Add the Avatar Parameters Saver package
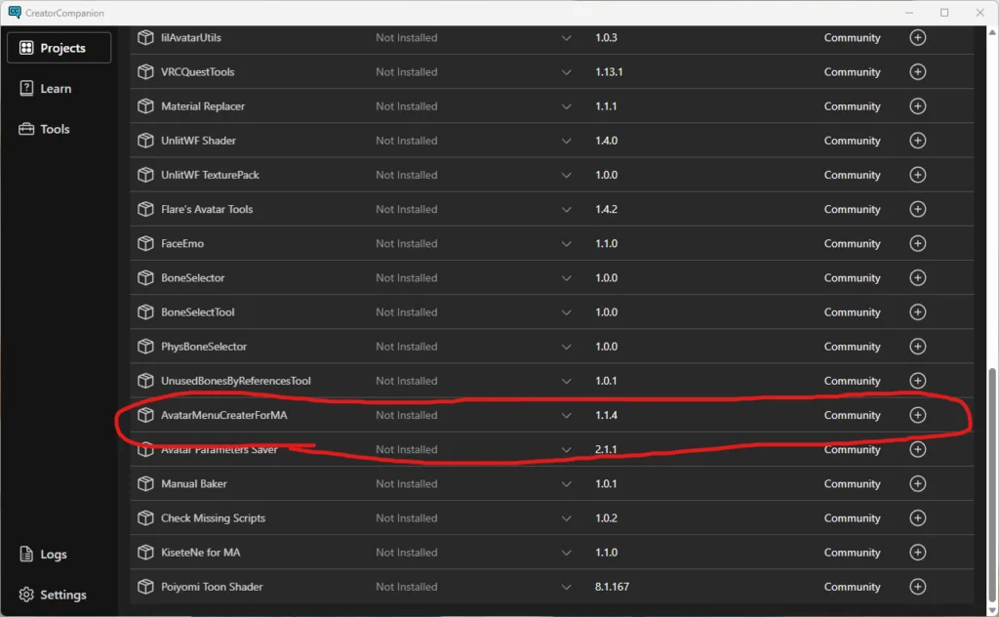Viewport: 999px width, 617px height. (917, 449)
